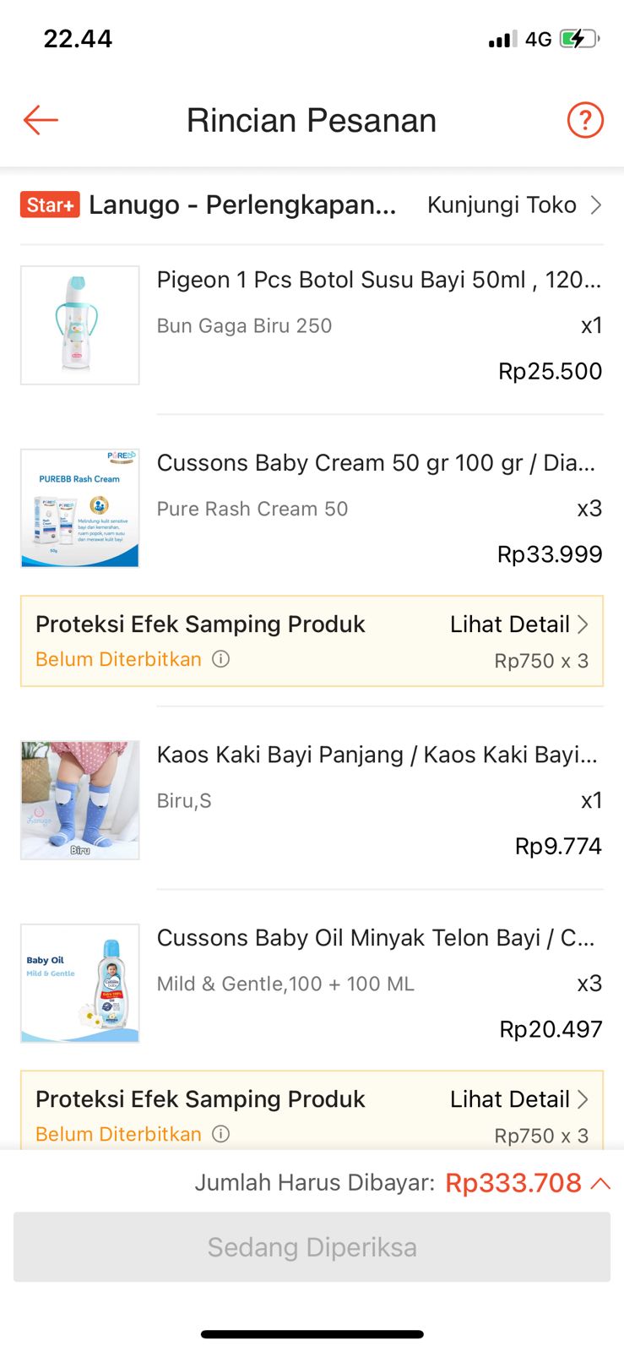Viewport: 624px width, 1352px height.
Task: Open Cussons Baby Oil product image
Action: coord(80,983)
